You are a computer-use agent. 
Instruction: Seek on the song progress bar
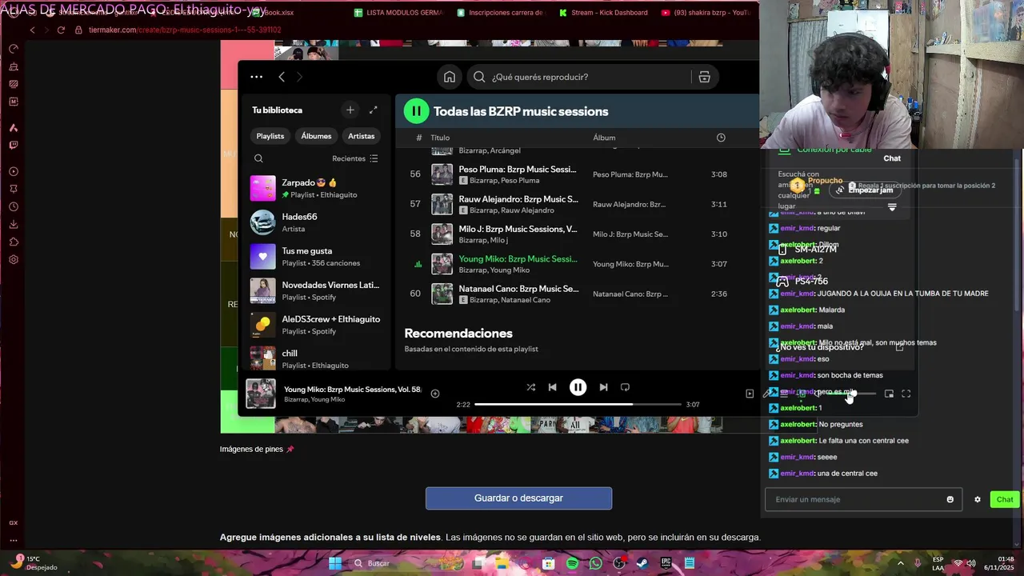point(578,405)
